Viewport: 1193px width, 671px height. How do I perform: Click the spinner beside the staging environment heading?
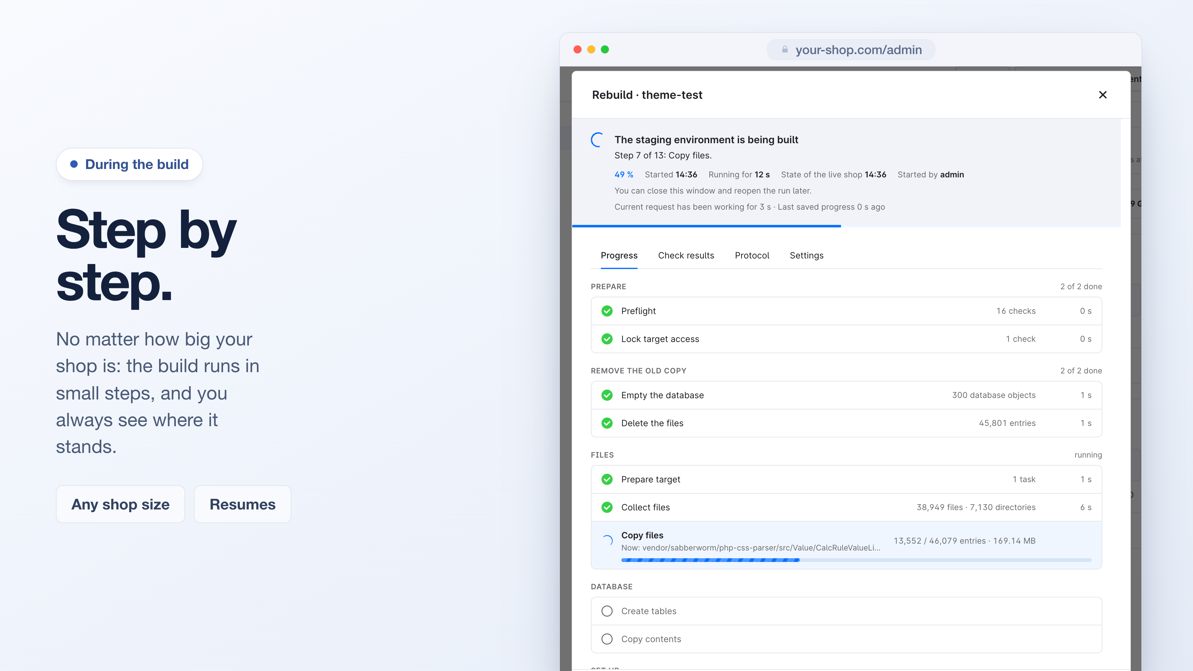click(597, 139)
